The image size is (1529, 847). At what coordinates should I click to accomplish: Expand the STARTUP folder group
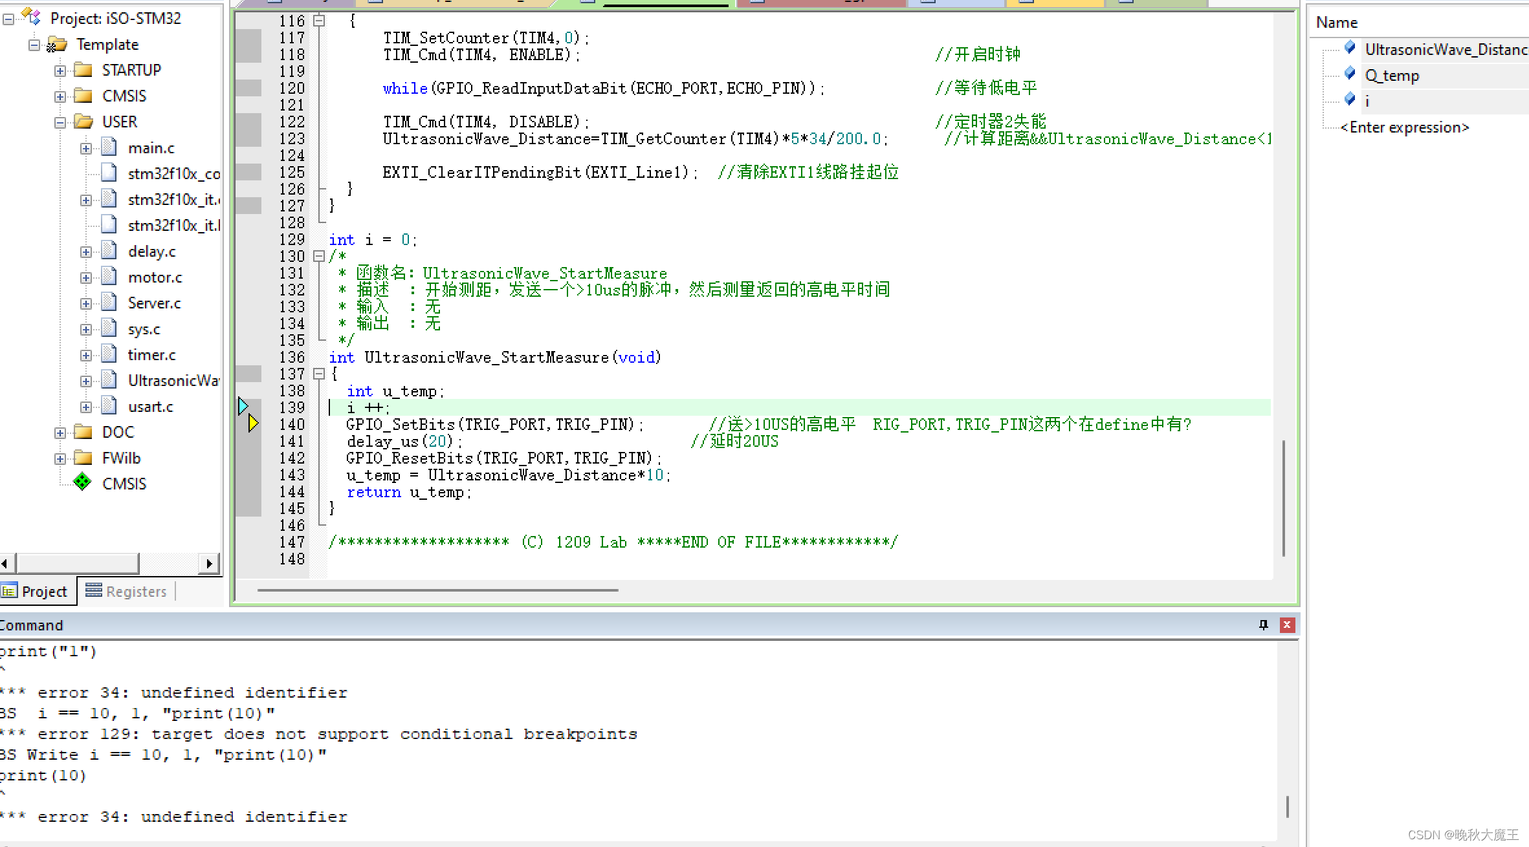tap(60, 70)
